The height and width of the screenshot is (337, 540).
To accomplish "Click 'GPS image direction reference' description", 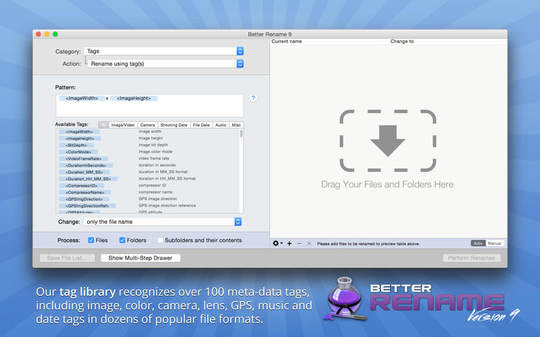I will click(167, 206).
